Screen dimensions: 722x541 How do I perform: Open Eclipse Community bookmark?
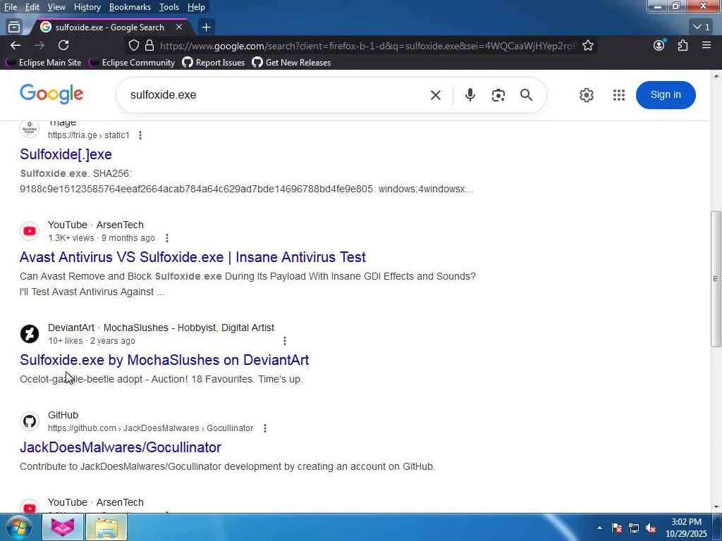pyautogui.click(x=132, y=63)
